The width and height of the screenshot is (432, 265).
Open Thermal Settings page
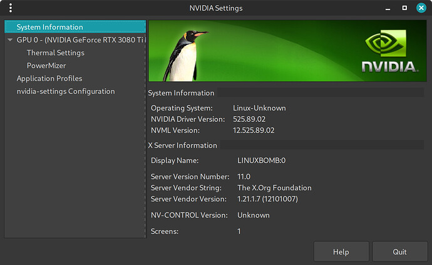click(55, 52)
